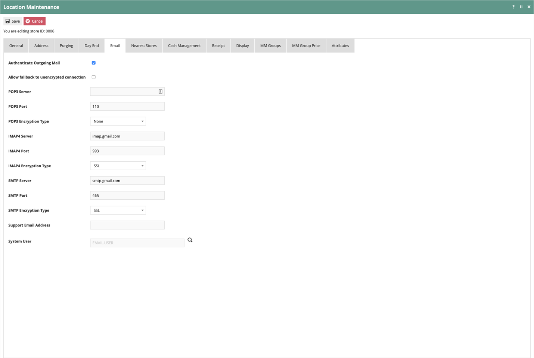Click the "You are editing store ID: 0006" text
Viewport: 534px width, 358px height.
pyautogui.click(x=29, y=31)
